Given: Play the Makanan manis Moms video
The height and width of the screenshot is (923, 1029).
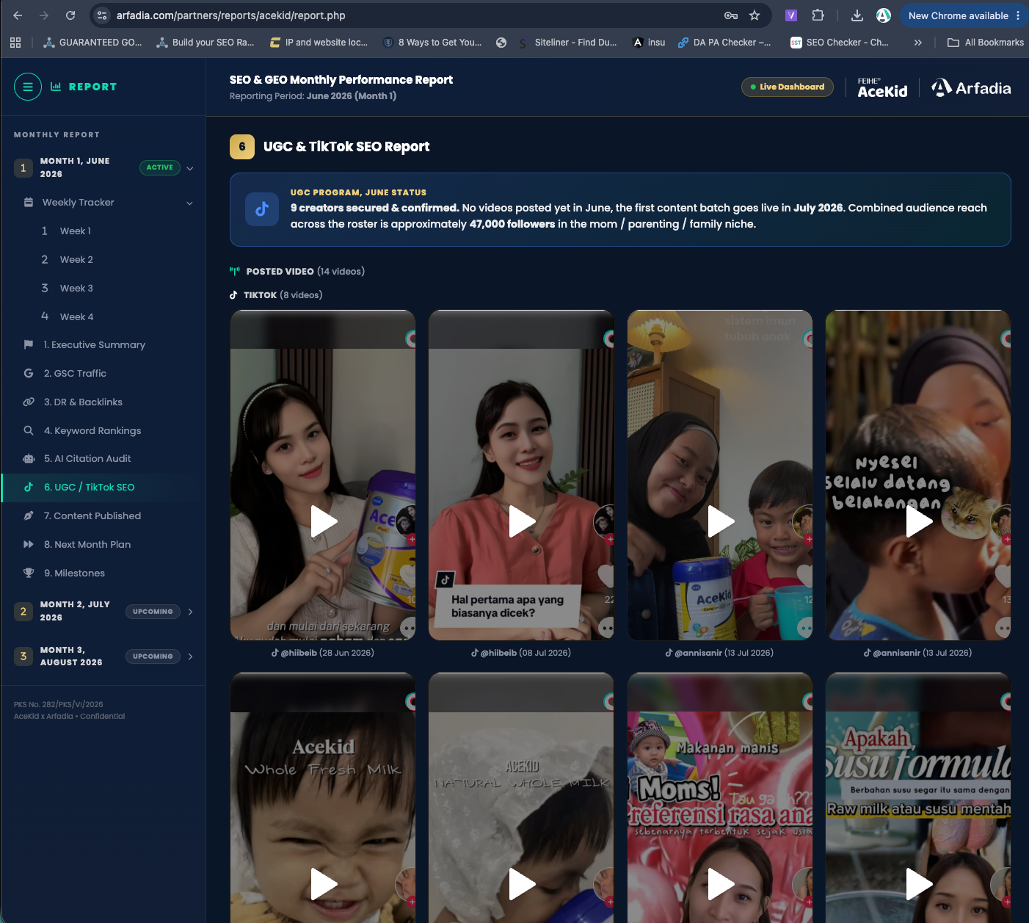Looking at the screenshot, I should 721,884.
